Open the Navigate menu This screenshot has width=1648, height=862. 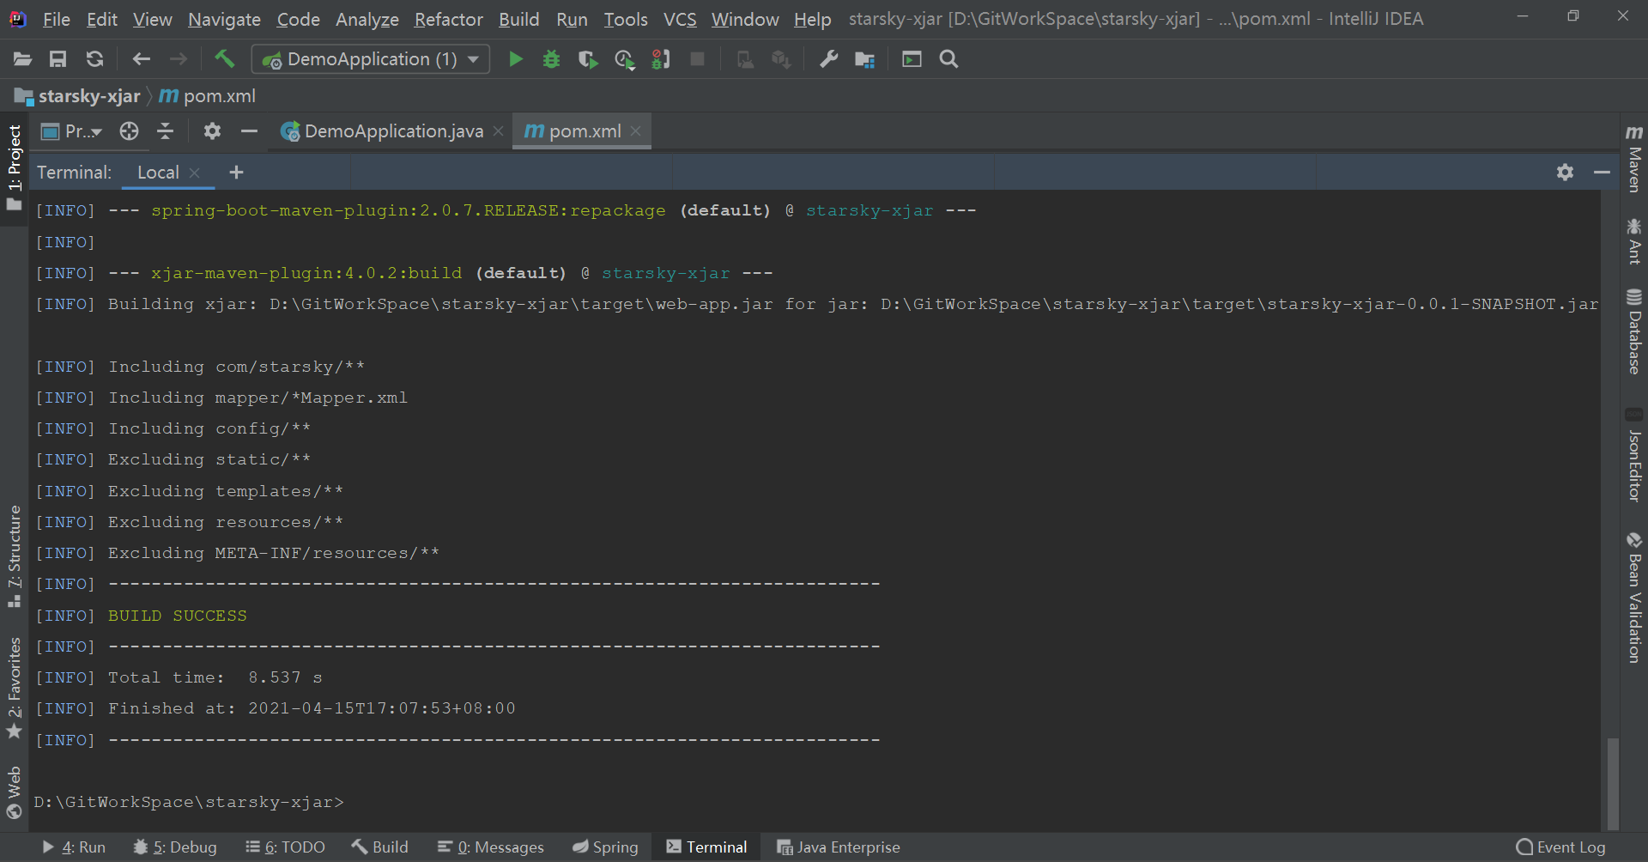point(224,19)
